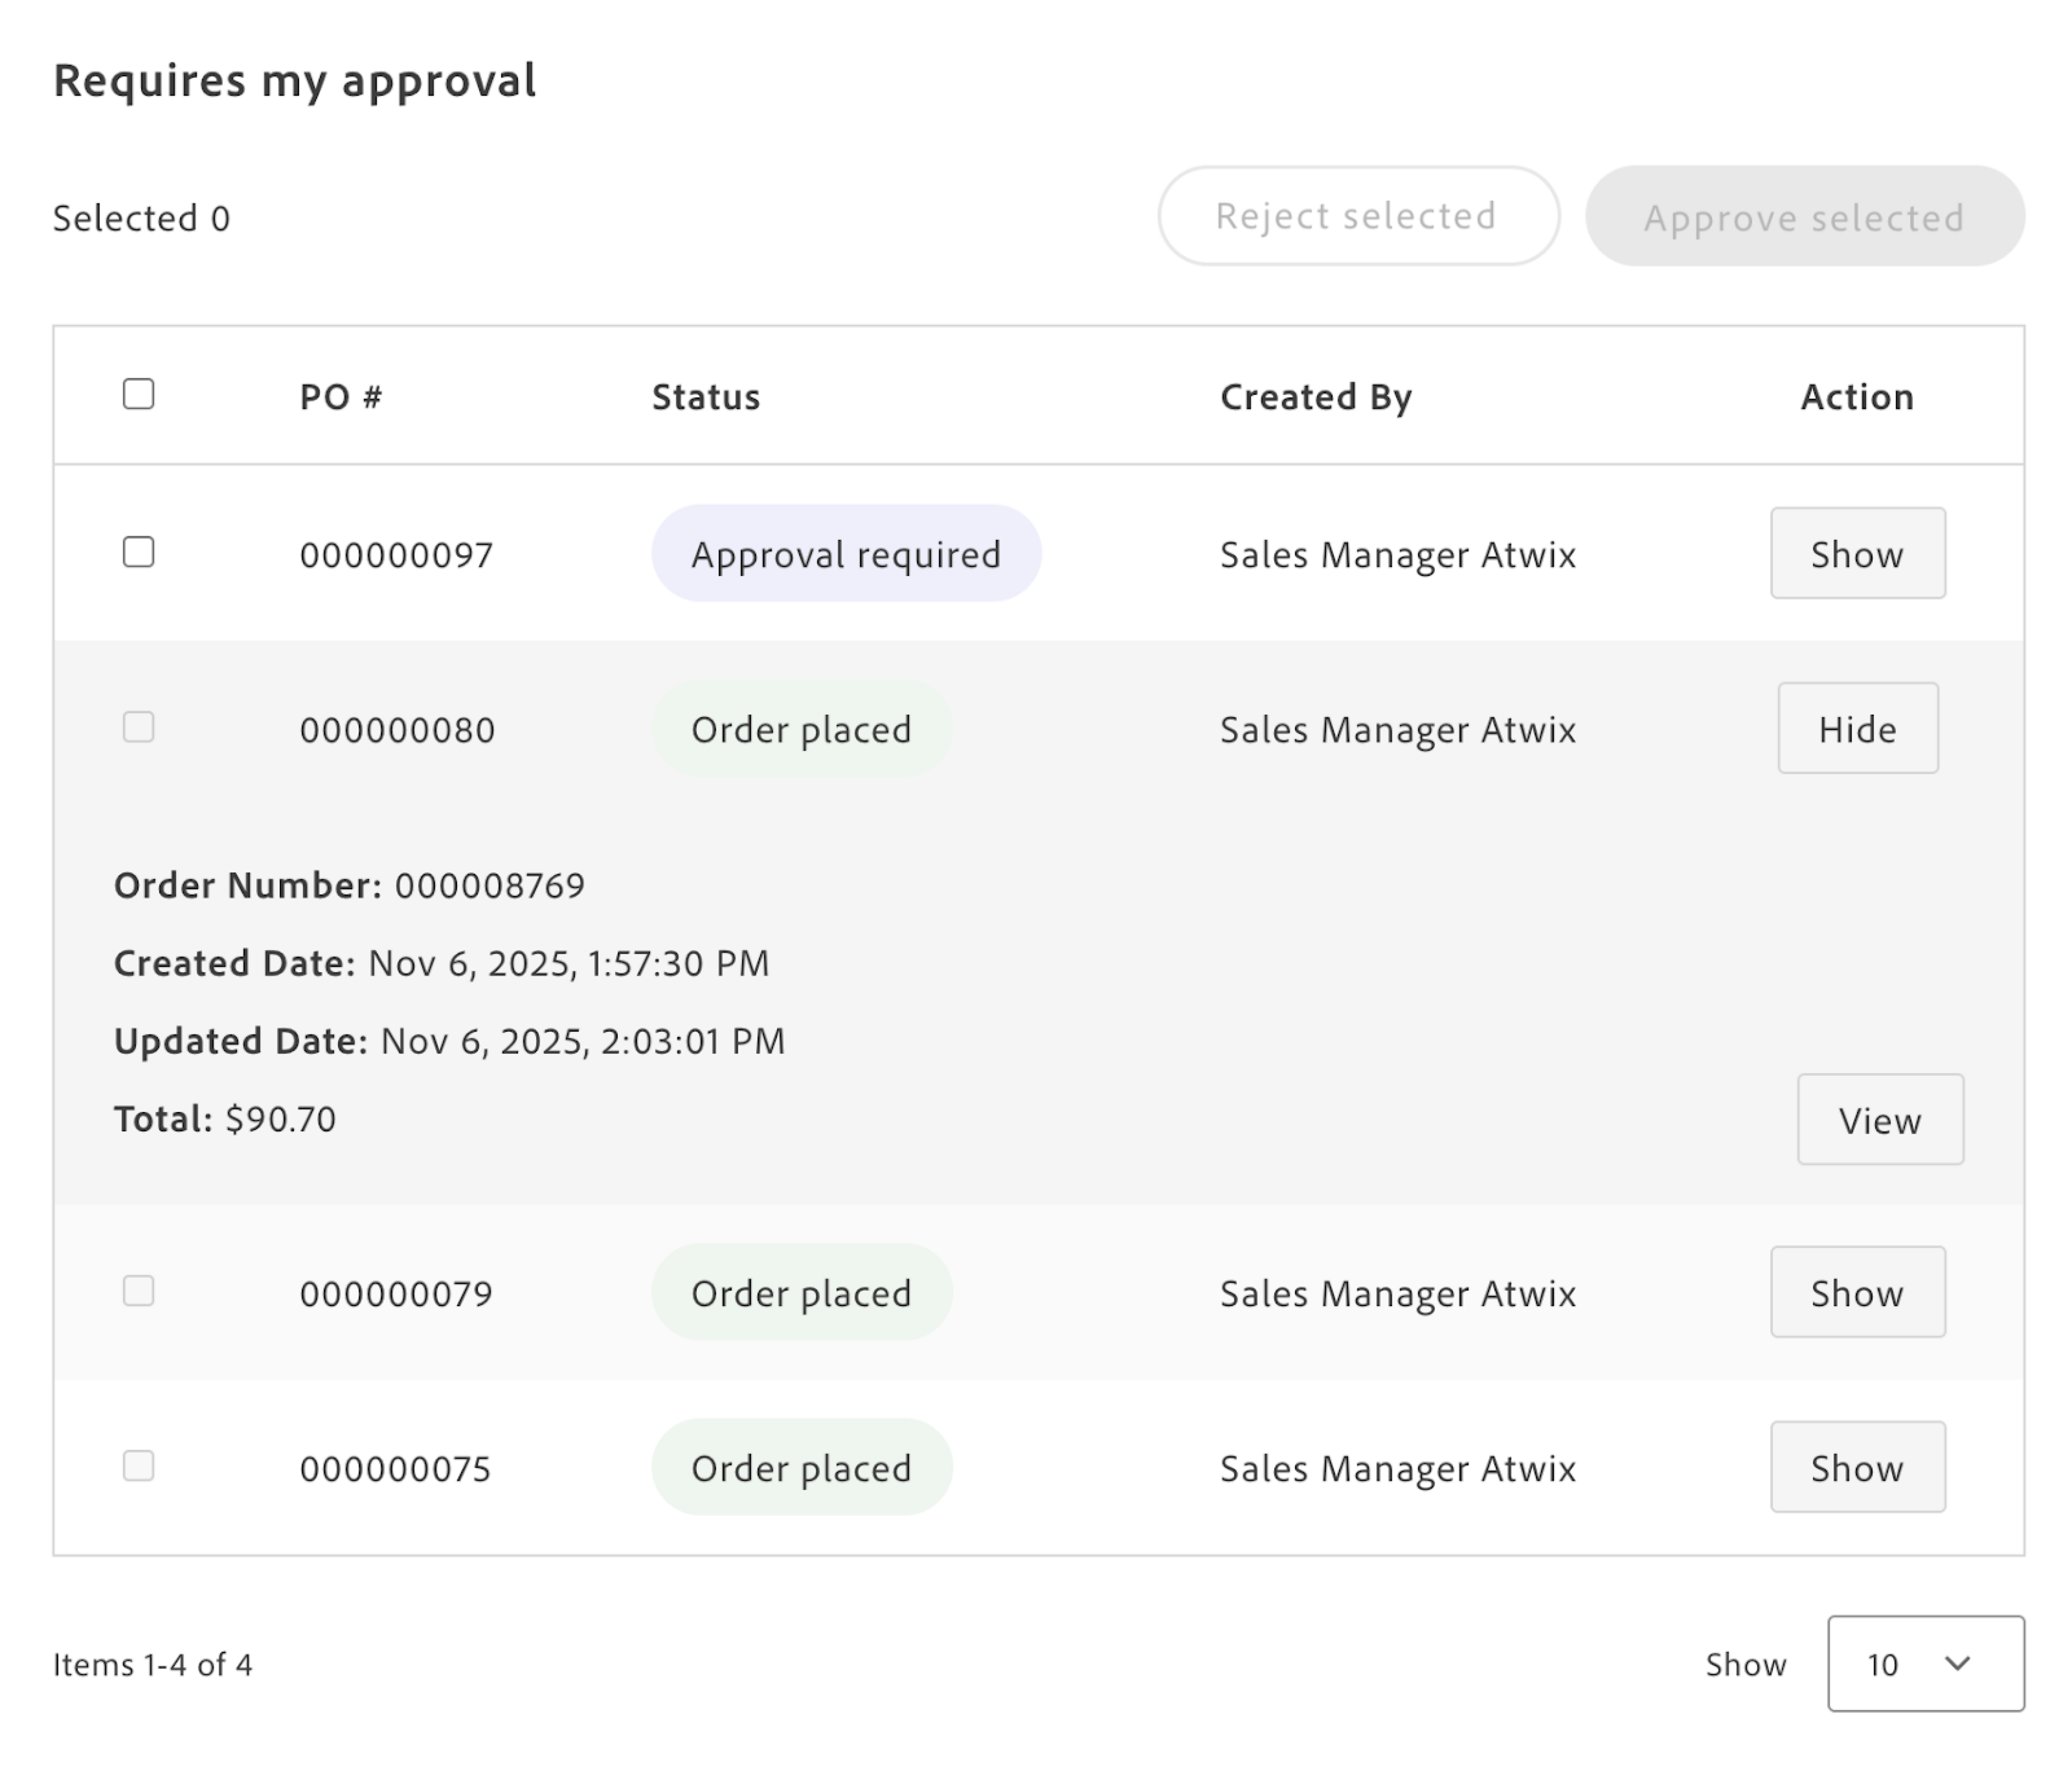Click Order placed badge for PO 000000080
This screenshot has height=1767, width=2072.
tap(801, 729)
